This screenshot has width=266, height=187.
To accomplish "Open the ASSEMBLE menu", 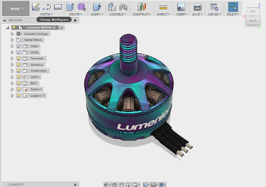I will [x=117, y=14].
